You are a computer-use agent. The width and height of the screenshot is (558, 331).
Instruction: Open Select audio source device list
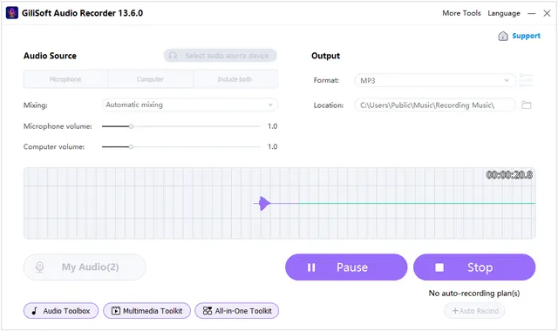tap(221, 56)
